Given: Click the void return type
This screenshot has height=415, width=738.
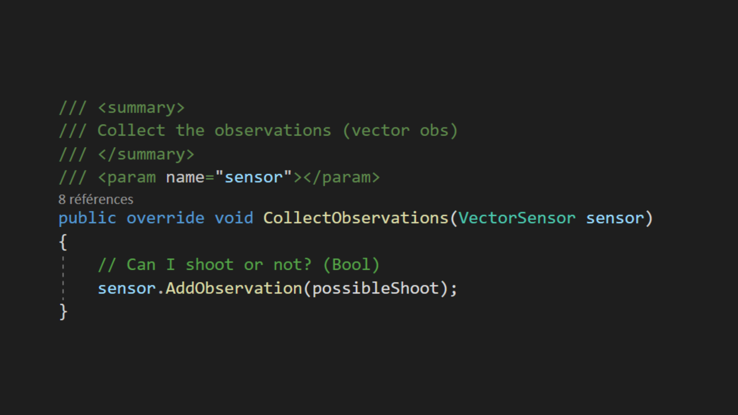Looking at the screenshot, I should pos(234,218).
